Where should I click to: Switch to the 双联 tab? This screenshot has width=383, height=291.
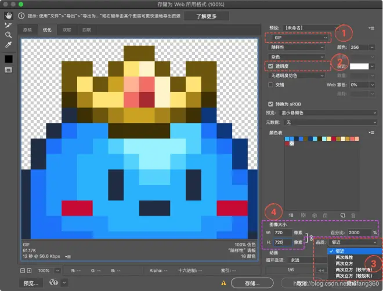point(67,30)
